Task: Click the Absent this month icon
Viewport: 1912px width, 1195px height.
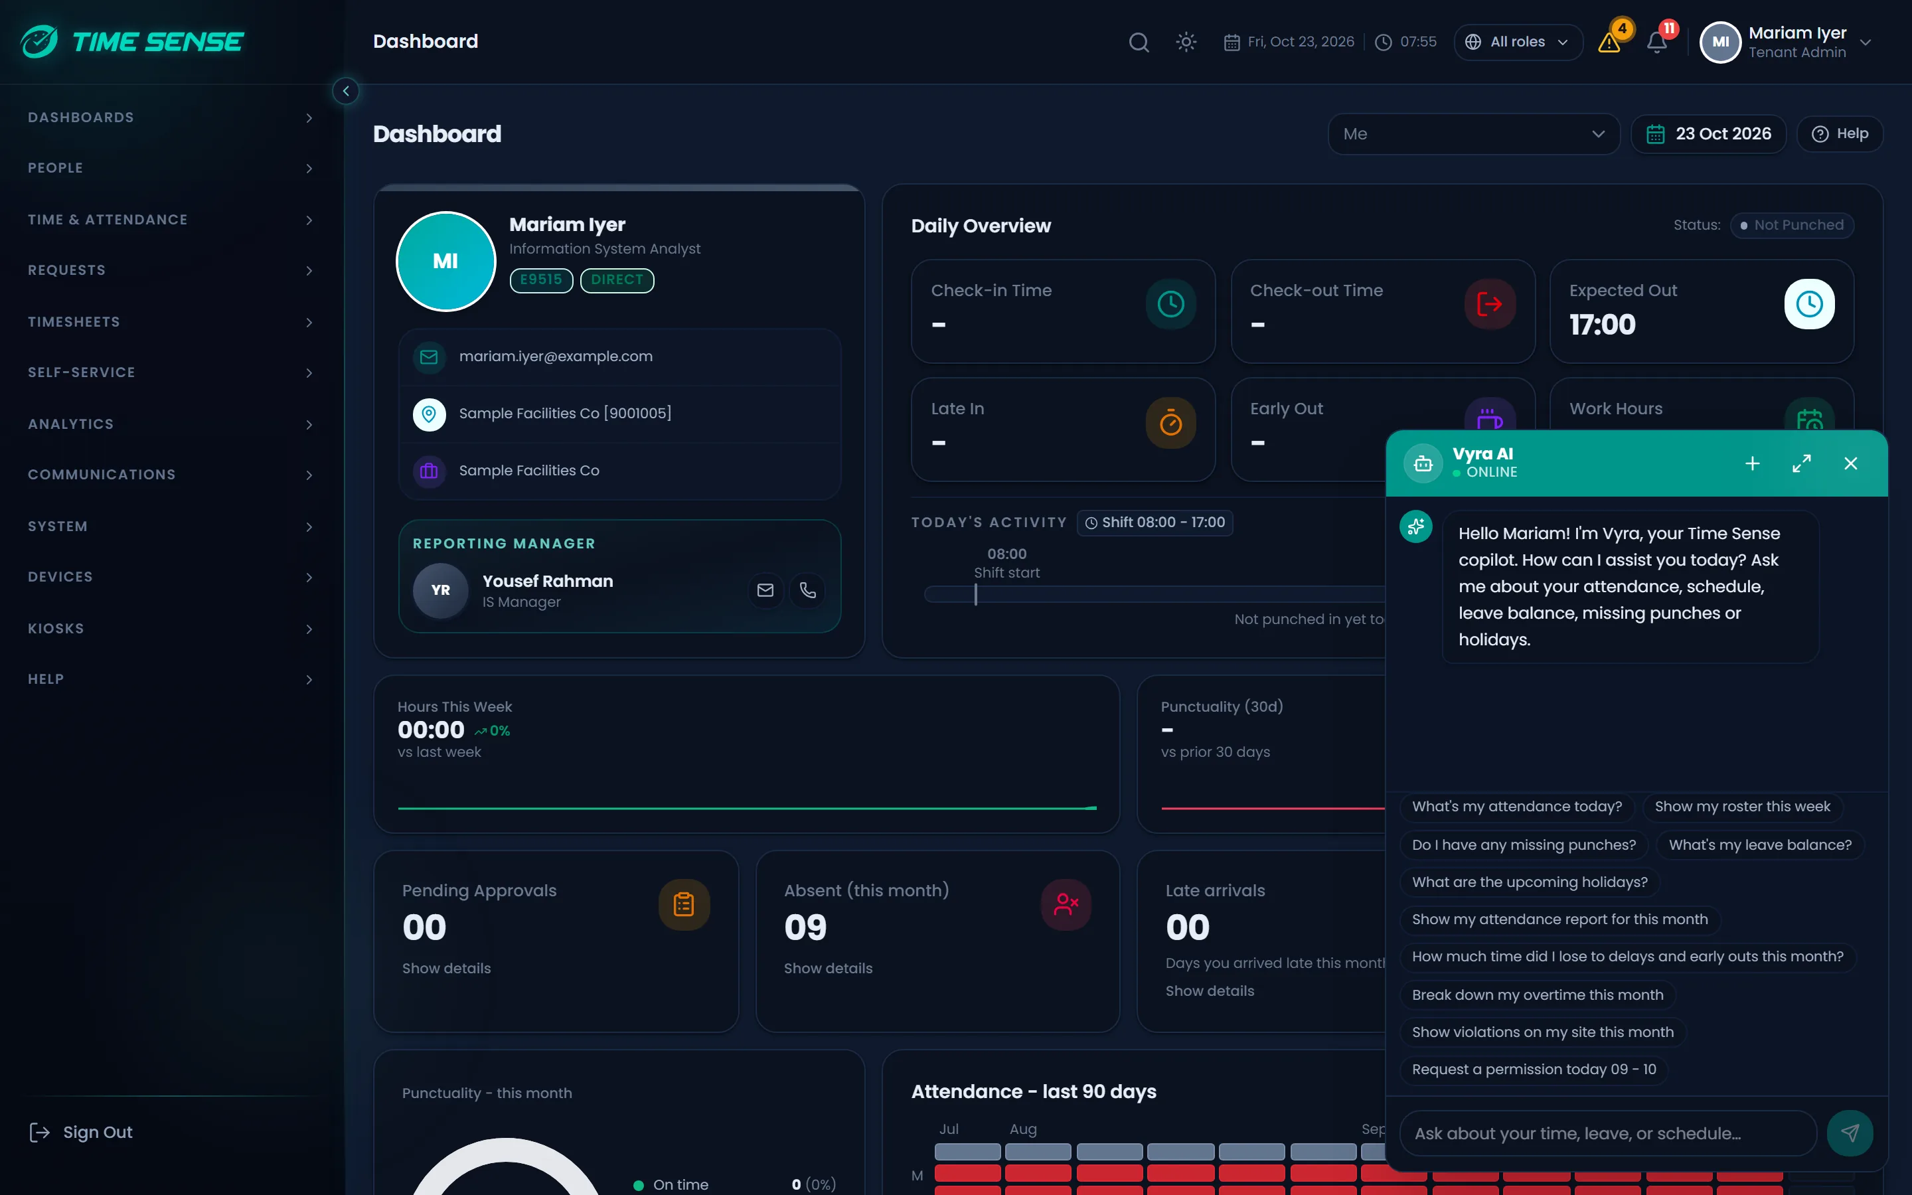Action: (x=1066, y=904)
